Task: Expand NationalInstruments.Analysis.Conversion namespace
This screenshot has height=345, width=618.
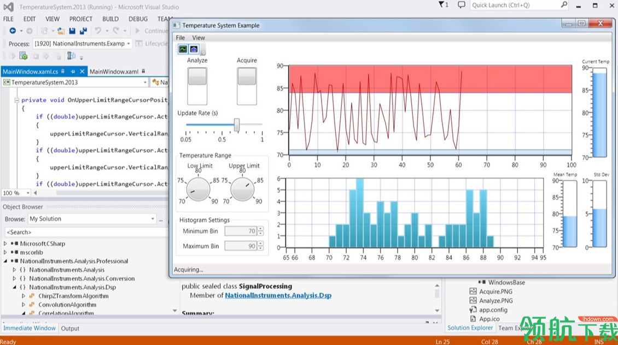Action: [x=14, y=278]
